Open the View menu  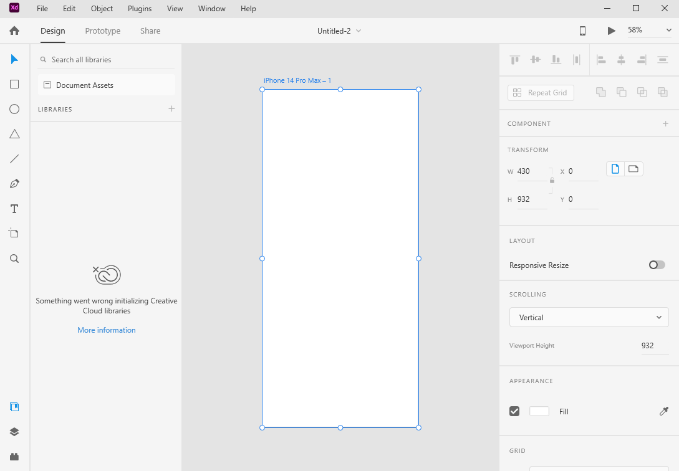point(175,9)
